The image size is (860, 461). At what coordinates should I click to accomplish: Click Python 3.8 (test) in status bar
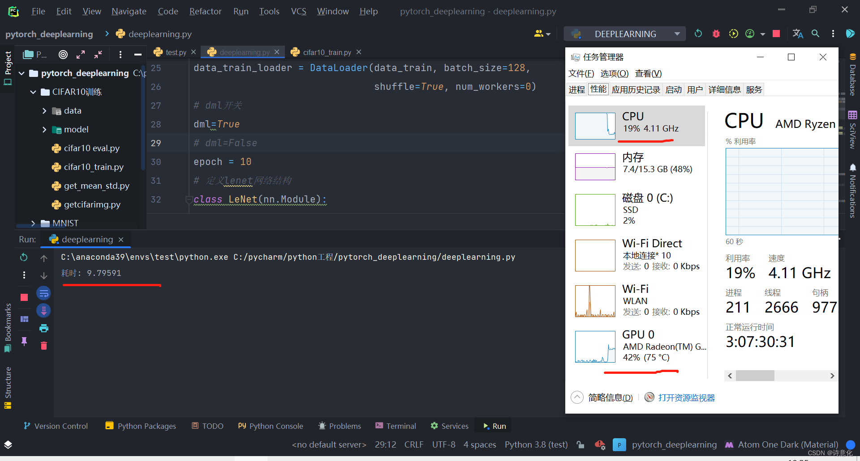(536, 444)
